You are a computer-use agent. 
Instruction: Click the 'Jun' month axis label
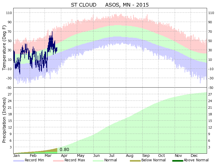[96, 156]
